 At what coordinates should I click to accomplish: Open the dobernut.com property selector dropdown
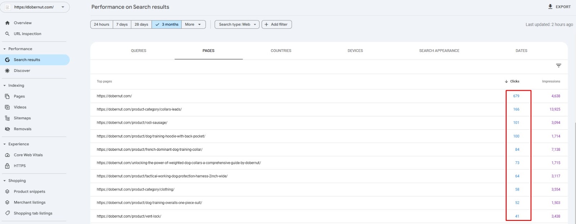pos(35,7)
